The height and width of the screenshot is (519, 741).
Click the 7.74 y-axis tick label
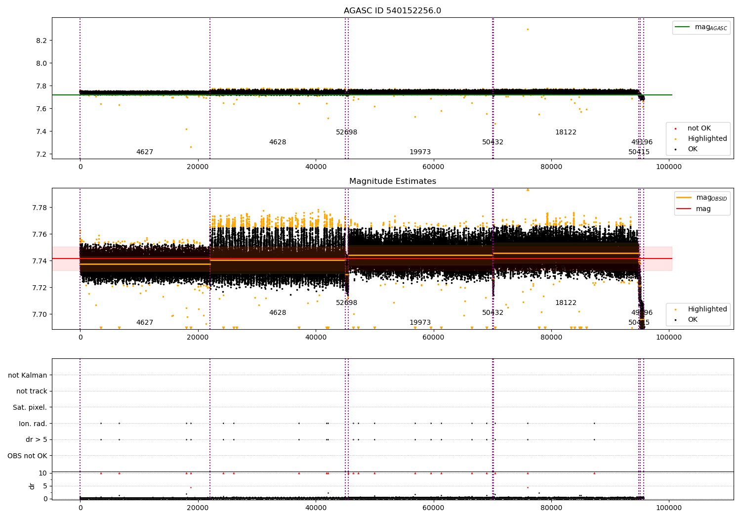[40, 261]
